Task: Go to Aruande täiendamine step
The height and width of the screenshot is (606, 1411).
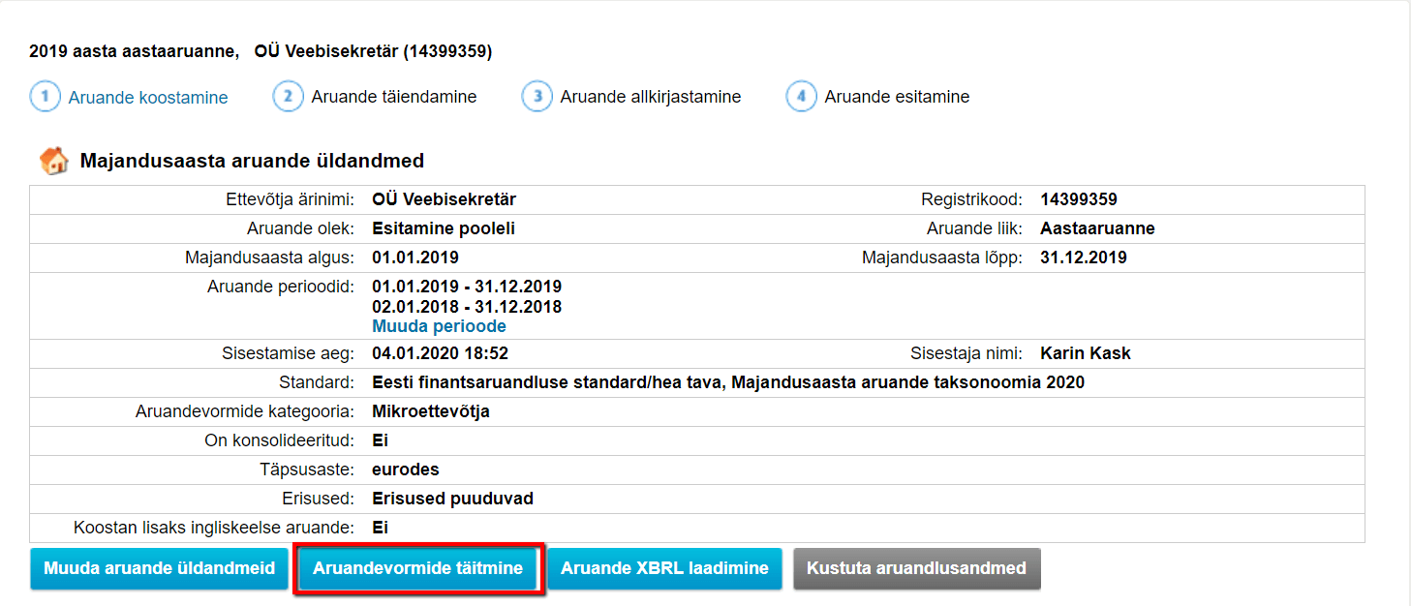Action: pyautogui.click(x=394, y=97)
